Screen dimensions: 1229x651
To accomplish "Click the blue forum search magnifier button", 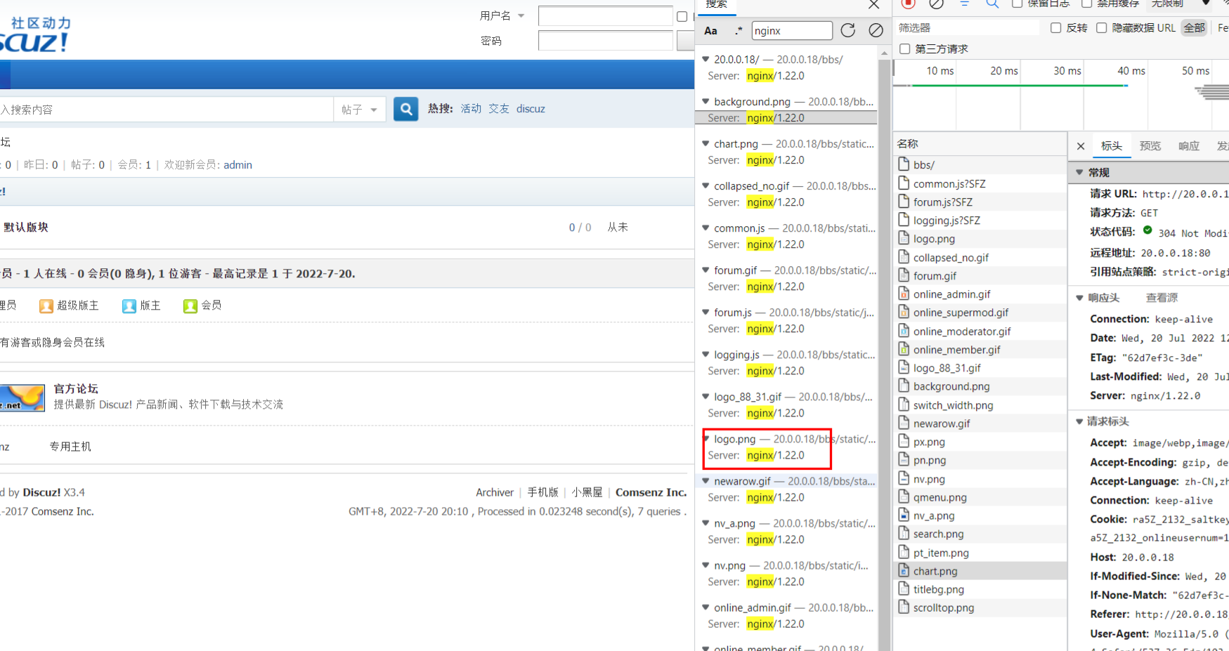I will coord(405,110).
